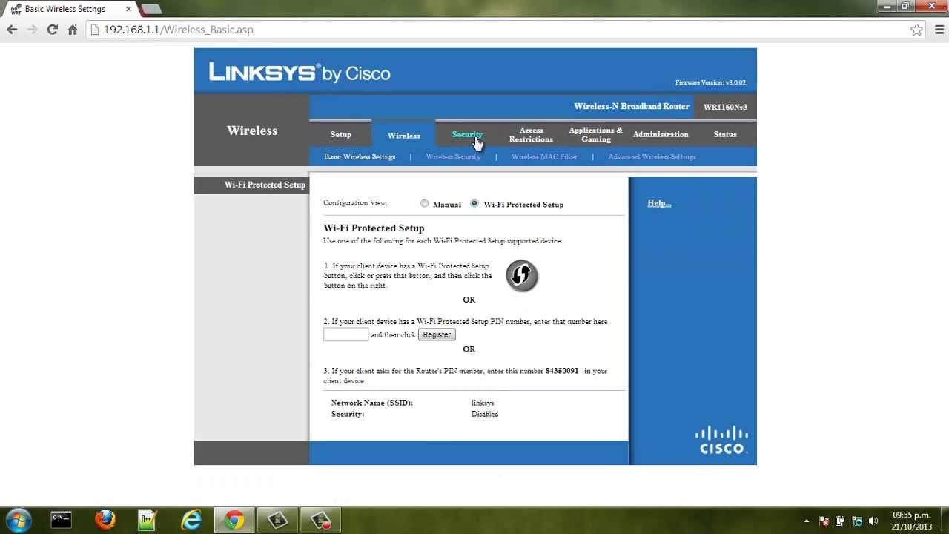Go back with the browser back arrow
Viewport: 949px width, 534px height.
[x=12, y=30]
